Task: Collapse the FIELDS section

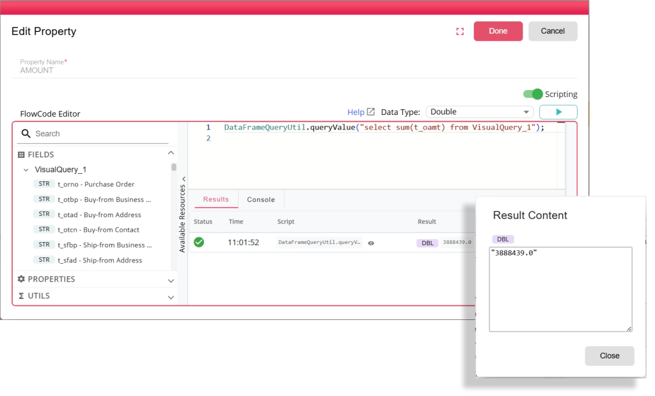Action: point(171,153)
